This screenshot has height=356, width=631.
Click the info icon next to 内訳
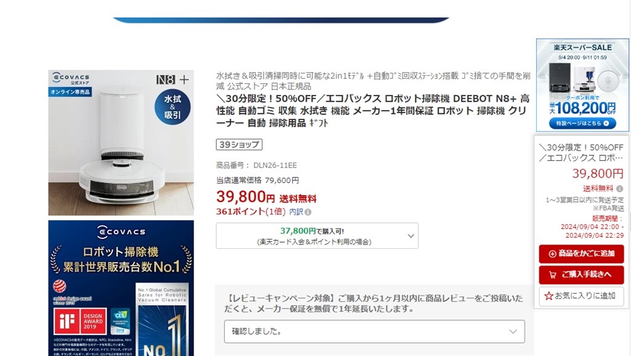[308, 212]
